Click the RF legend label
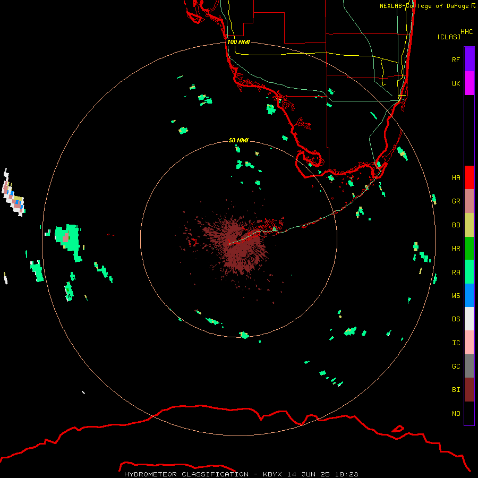This screenshot has width=478, height=478. [x=456, y=59]
